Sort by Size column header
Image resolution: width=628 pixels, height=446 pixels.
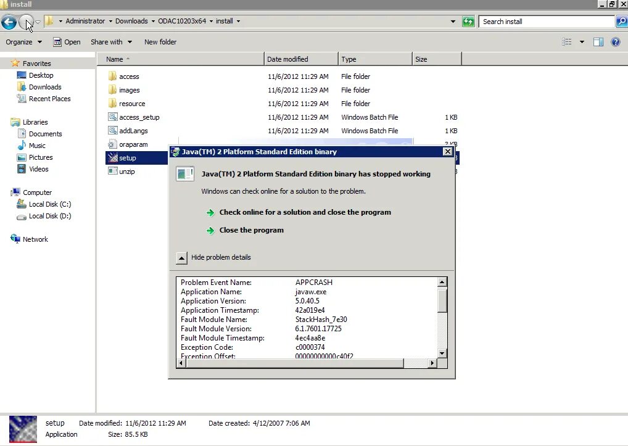pyautogui.click(x=437, y=59)
